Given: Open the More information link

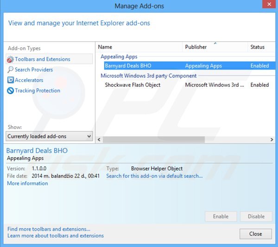Looking at the screenshot, I should click(x=27, y=184).
